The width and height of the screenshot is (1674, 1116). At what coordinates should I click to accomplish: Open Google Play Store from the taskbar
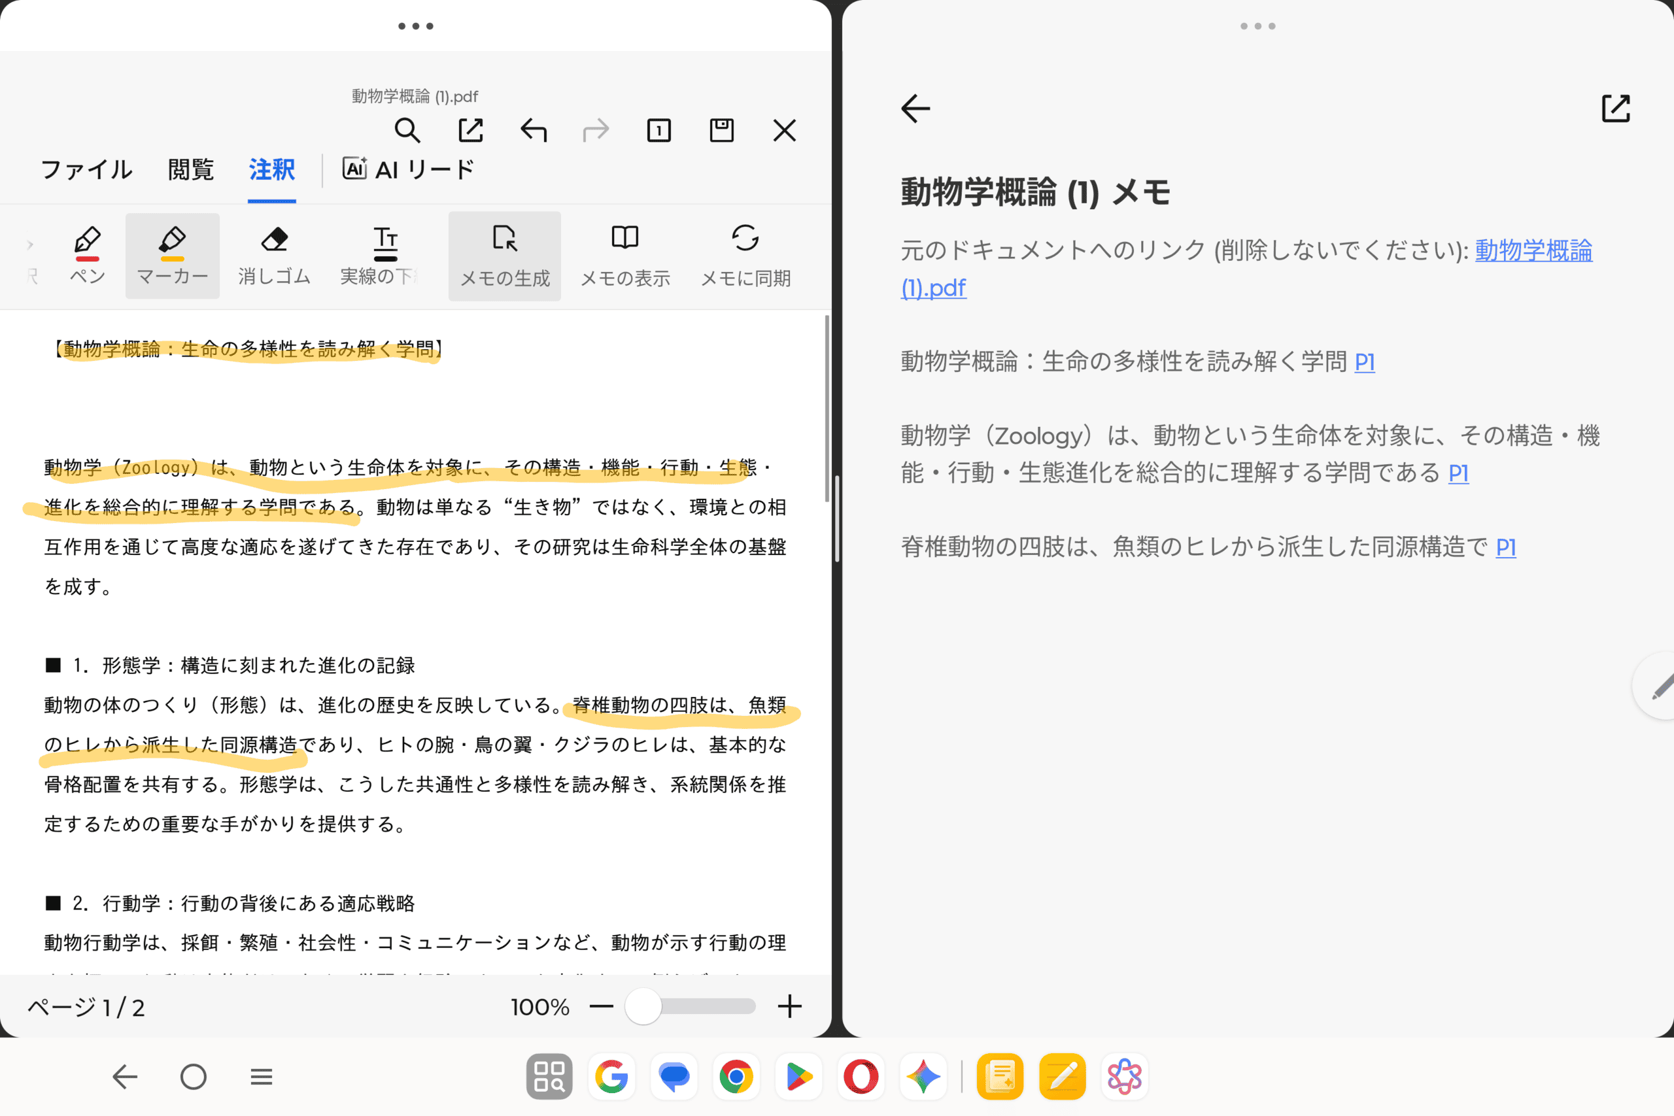798,1077
